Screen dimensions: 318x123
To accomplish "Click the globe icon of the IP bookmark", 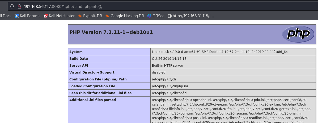I will (x=169, y=16).
